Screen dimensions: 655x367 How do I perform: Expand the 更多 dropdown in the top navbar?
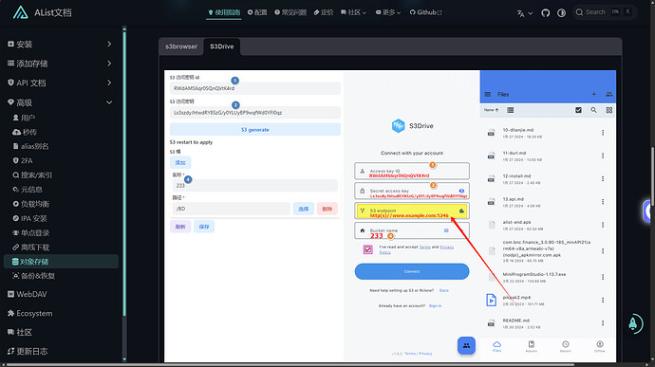click(x=388, y=12)
